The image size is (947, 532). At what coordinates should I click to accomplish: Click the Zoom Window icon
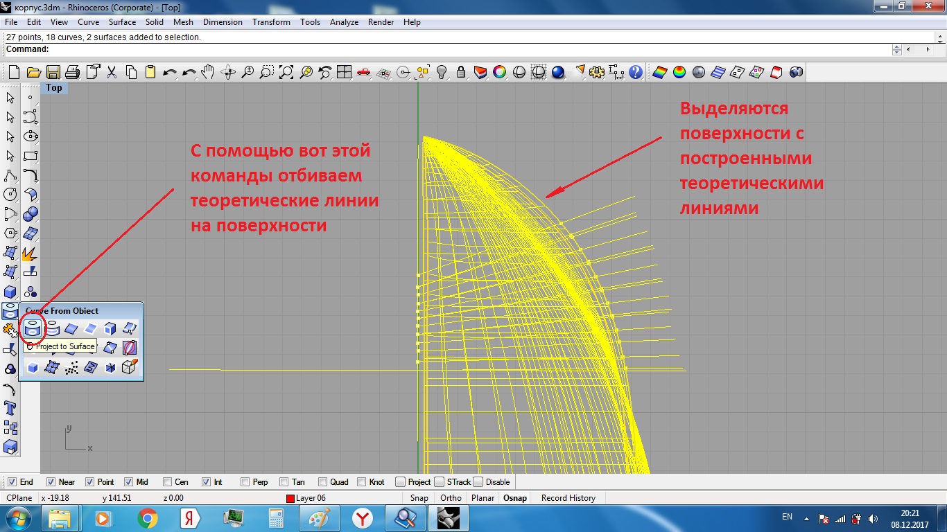point(267,72)
